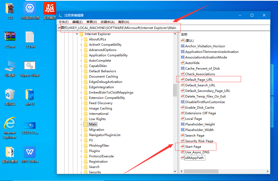This screenshot has width=278, height=181.
Task: Expand the ActiveX Compatibility key
Action: [x=81, y=45]
